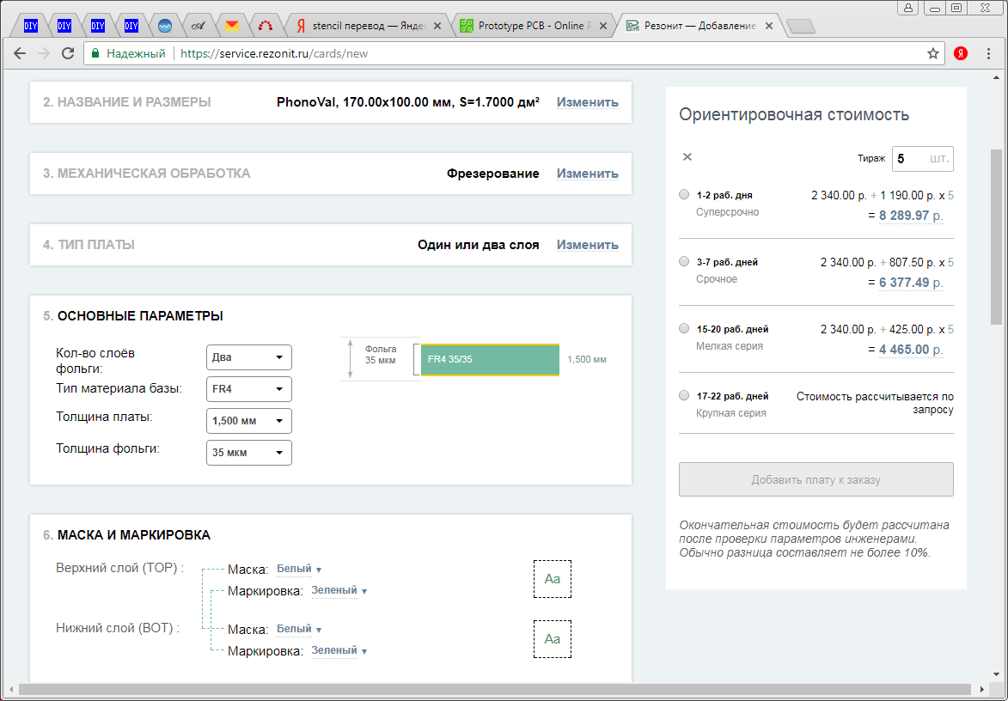Click the browser reload page icon
This screenshot has width=1008, height=701.
pos(68,53)
